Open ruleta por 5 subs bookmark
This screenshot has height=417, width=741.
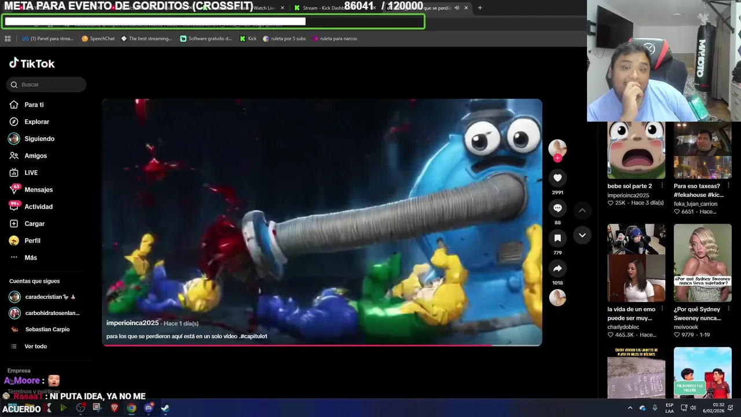click(284, 39)
